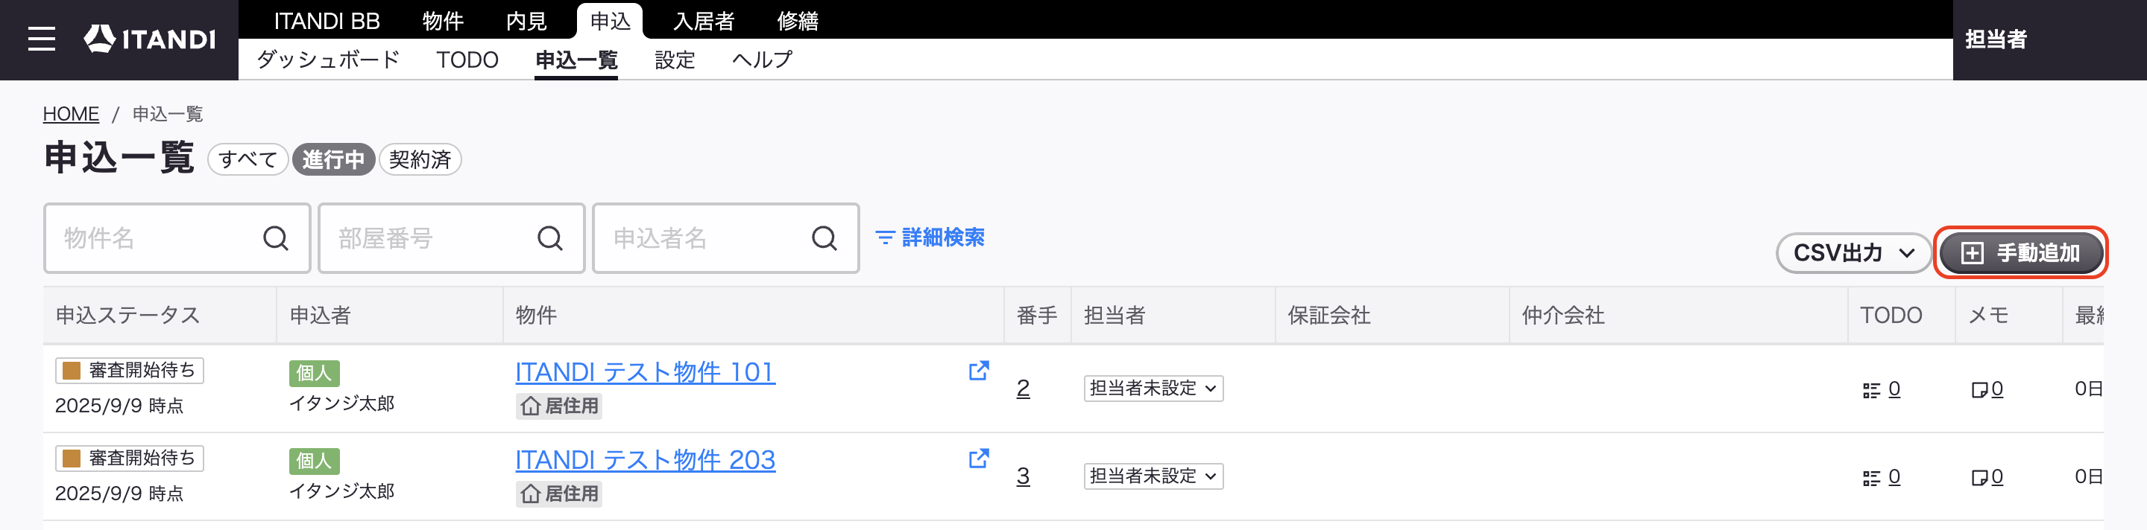The width and height of the screenshot is (2147, 530).
Task: Open external link icon for テスト物件 203
Action: pyautogui.click(x=979, y=459)
